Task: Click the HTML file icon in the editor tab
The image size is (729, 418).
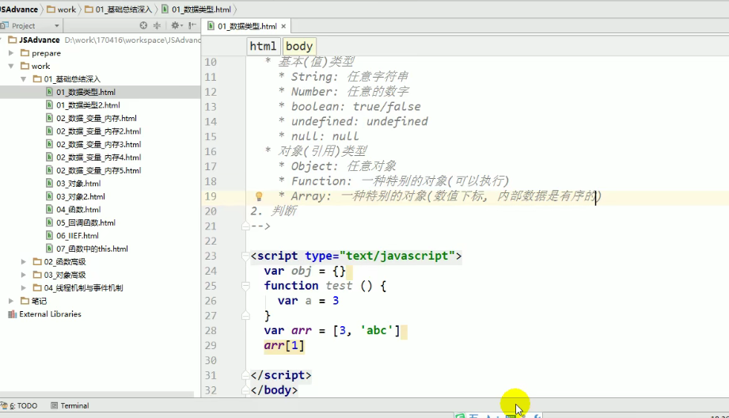Action: [x=211, y=26]
